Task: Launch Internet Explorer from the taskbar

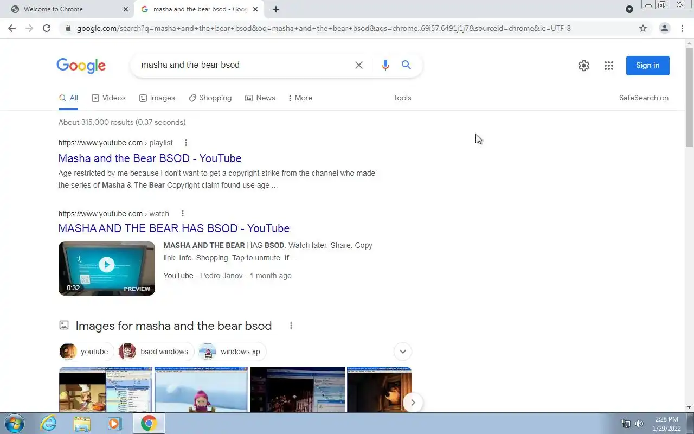Action: 49,423
